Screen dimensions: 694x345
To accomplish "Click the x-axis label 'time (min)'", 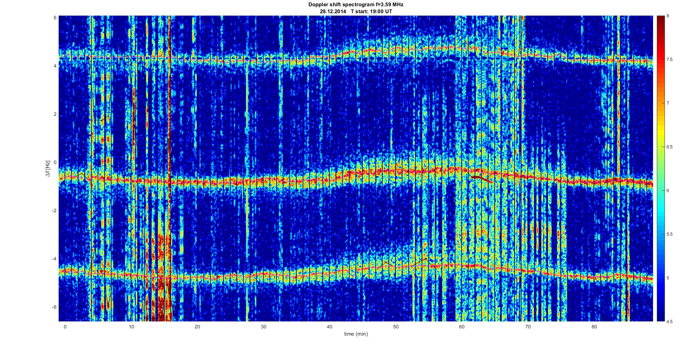I will click(x=356, y=334).
